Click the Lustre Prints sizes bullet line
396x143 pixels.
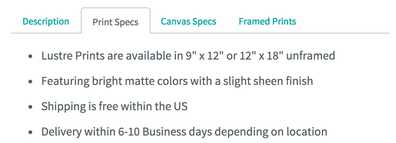(x=188, y=55)
